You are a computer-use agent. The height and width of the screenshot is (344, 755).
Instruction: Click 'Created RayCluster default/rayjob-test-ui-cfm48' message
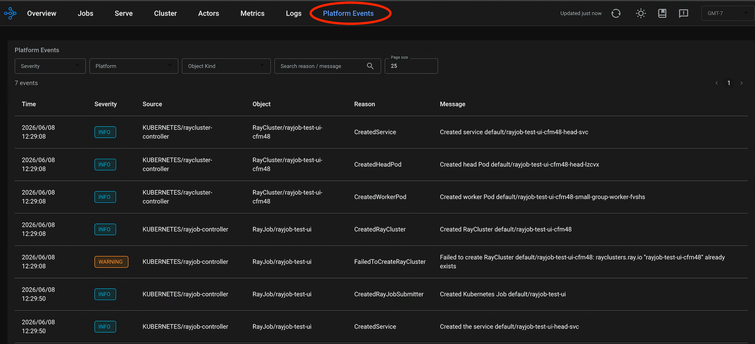[505, 230]
